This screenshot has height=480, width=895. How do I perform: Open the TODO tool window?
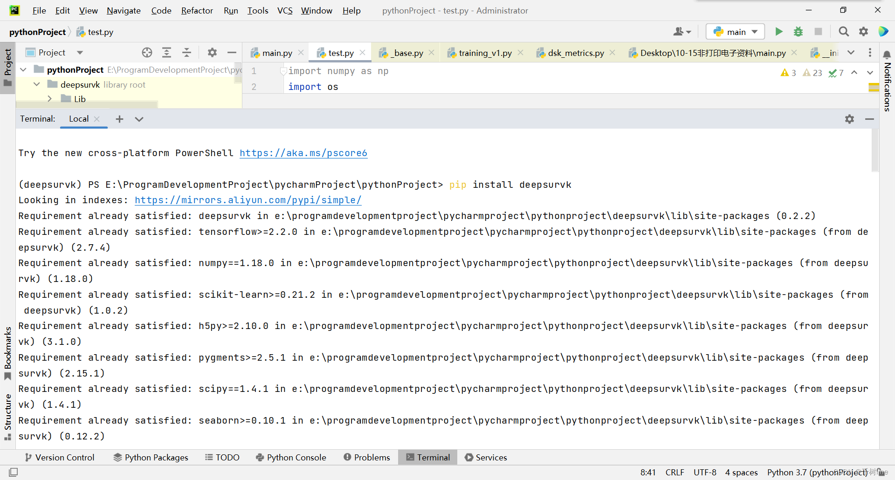pos(222,457)
